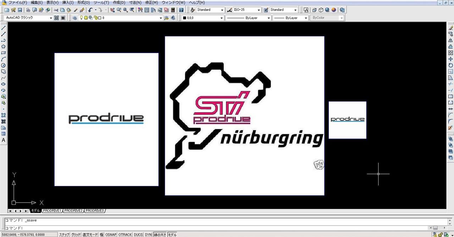Select the Rotate modify tool
This screenshot has width=454, height=237.
tap(450, 65)
